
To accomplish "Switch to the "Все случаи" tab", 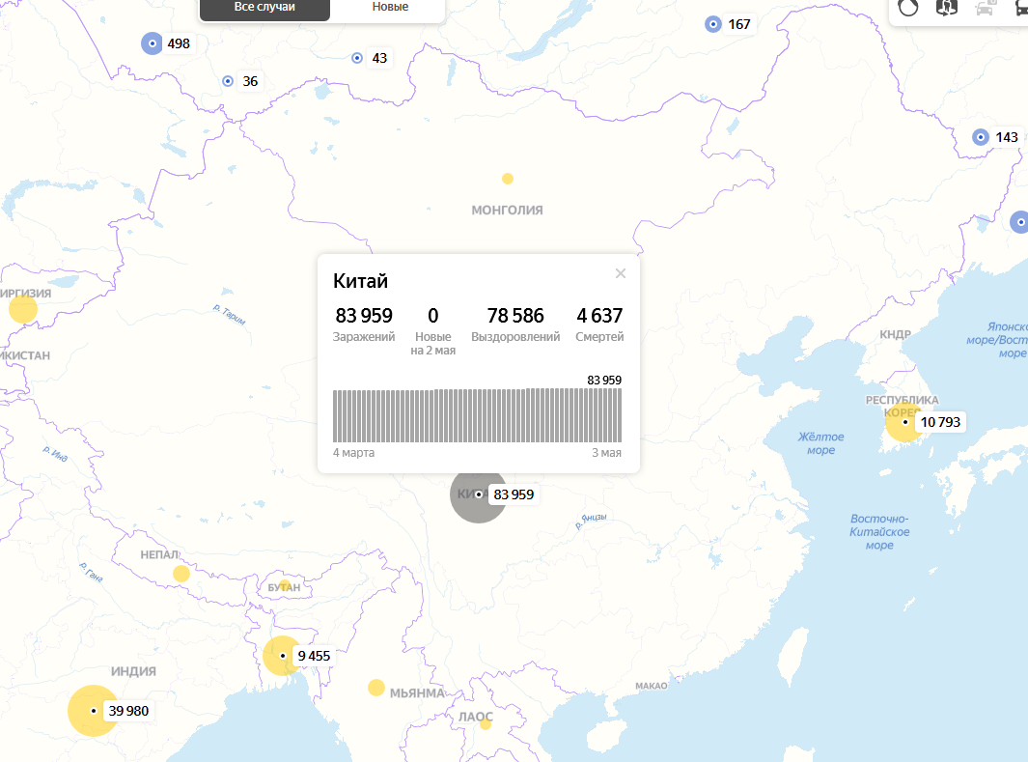I will click(x=264, y=9).
